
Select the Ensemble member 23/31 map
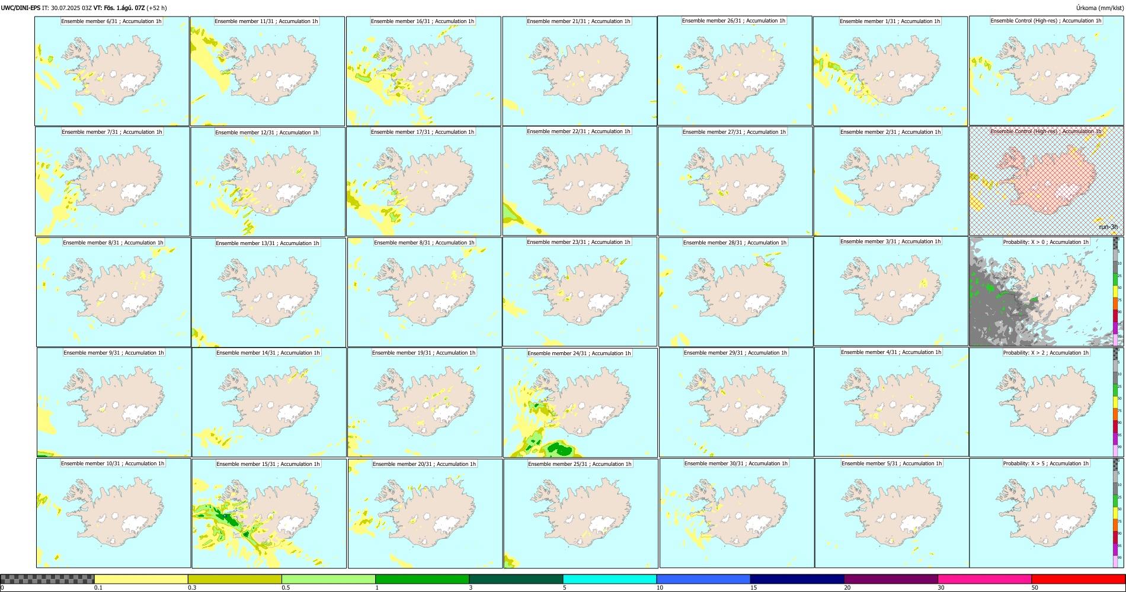pyautogui.click(x=580, y=292)
